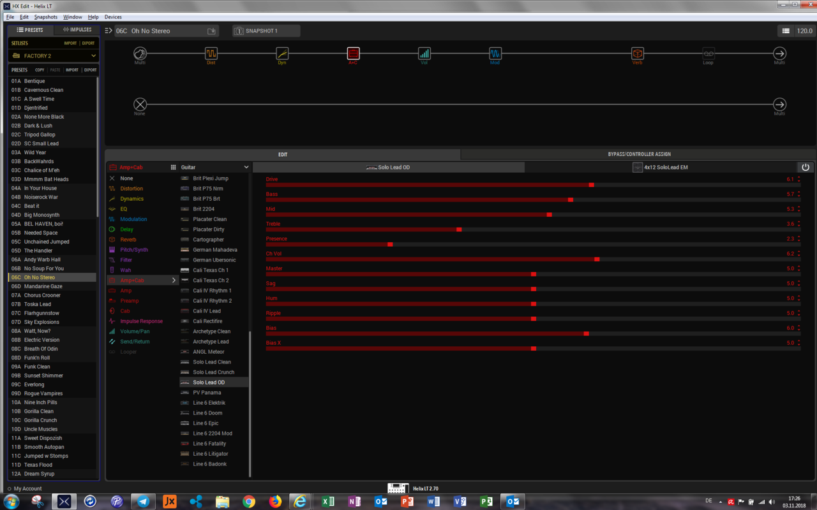Open the Factory 2 setlist dropdown
This screenshot has height=510, width=817.
(x=54, y=56)
